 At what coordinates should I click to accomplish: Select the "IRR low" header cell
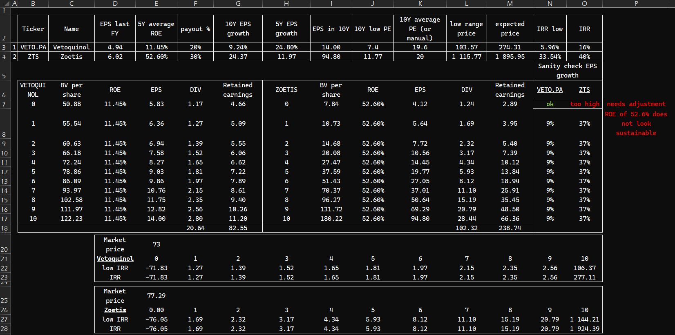(x=550, y=29)
